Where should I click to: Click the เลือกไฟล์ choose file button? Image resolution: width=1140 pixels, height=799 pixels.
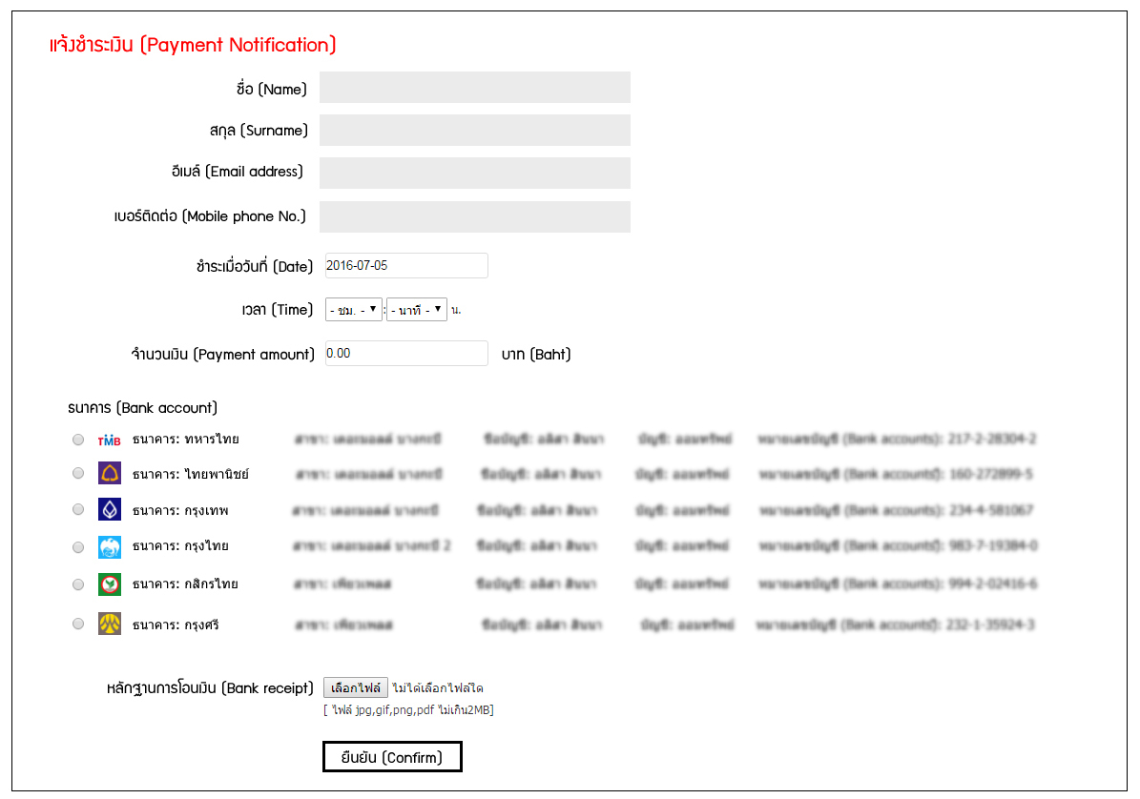[x=356, y=687]
